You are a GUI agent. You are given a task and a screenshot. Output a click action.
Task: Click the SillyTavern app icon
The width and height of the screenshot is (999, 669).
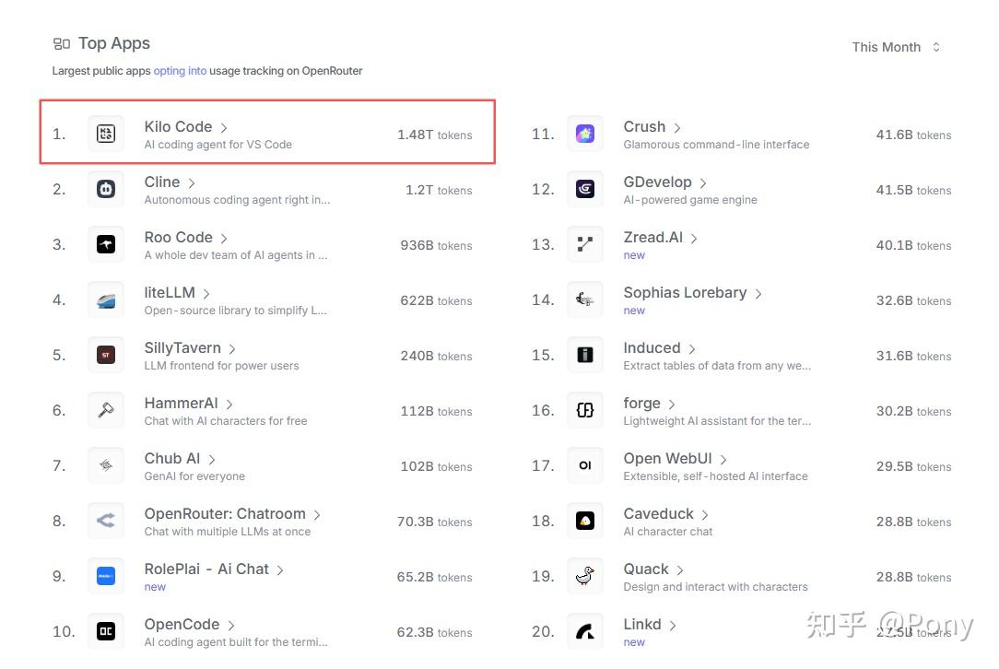(x=106, y=355)
